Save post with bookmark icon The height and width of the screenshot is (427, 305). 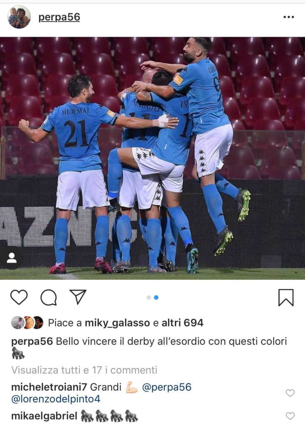[x=286, y=298]
